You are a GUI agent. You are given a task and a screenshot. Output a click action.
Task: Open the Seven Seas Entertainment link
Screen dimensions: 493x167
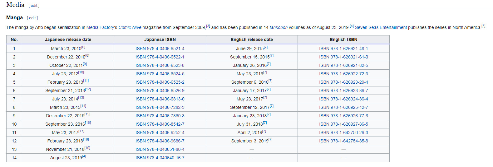381,28
